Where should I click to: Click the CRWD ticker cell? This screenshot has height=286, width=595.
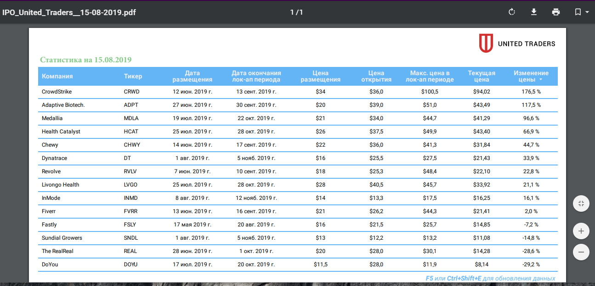click(x=132, y=92)
